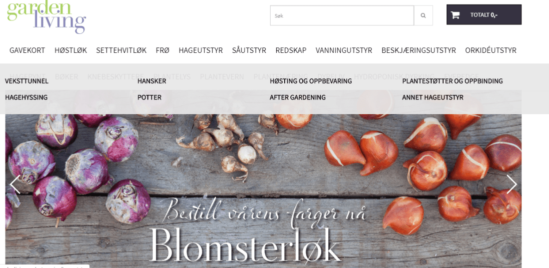Viewport: 549px width, 268px height.
Task: Expand the Redskap navigation item
Action: tap(291, 50)
